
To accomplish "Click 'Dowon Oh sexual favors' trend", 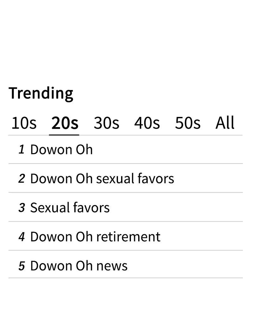I will (102, 179).
